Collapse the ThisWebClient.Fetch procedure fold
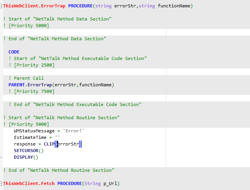 (1, 183)
